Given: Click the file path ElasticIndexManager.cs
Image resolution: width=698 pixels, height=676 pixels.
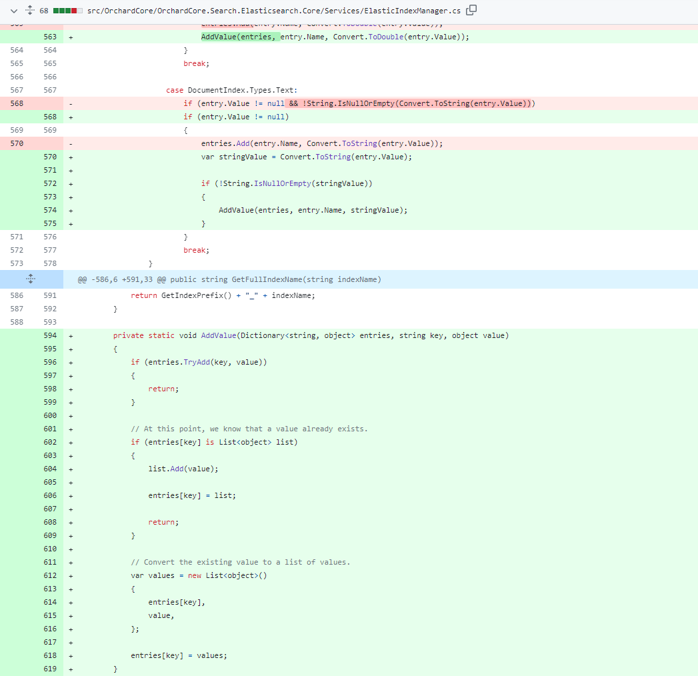Looking at the screenshot, I should [274, 11].
